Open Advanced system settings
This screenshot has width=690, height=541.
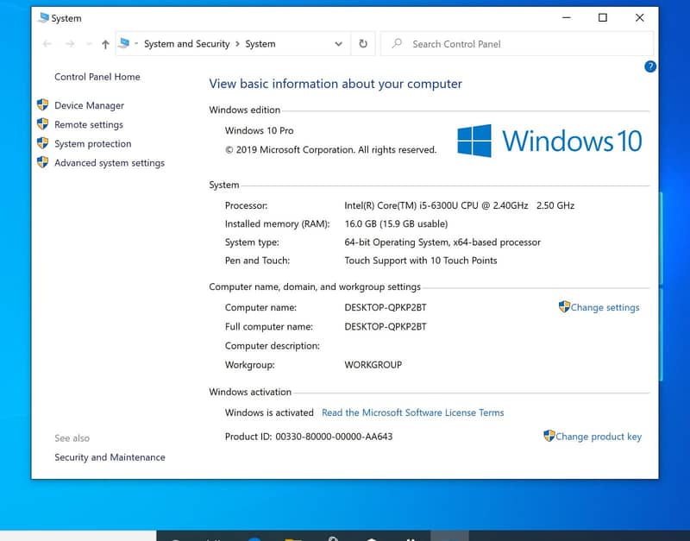pos(110,163)
